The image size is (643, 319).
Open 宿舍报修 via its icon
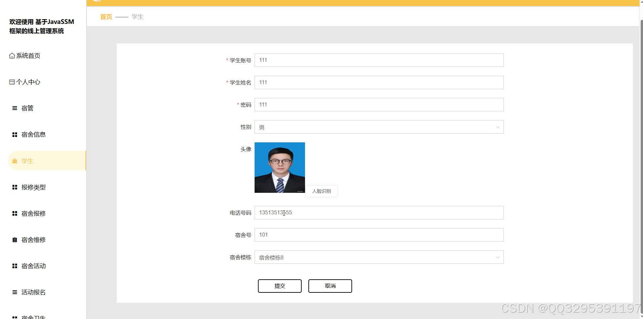(x=14, y=213)
